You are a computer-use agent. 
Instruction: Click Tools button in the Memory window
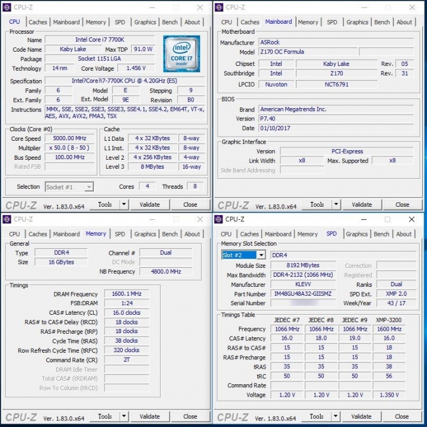pyautogui.click(x=105, y=416)
